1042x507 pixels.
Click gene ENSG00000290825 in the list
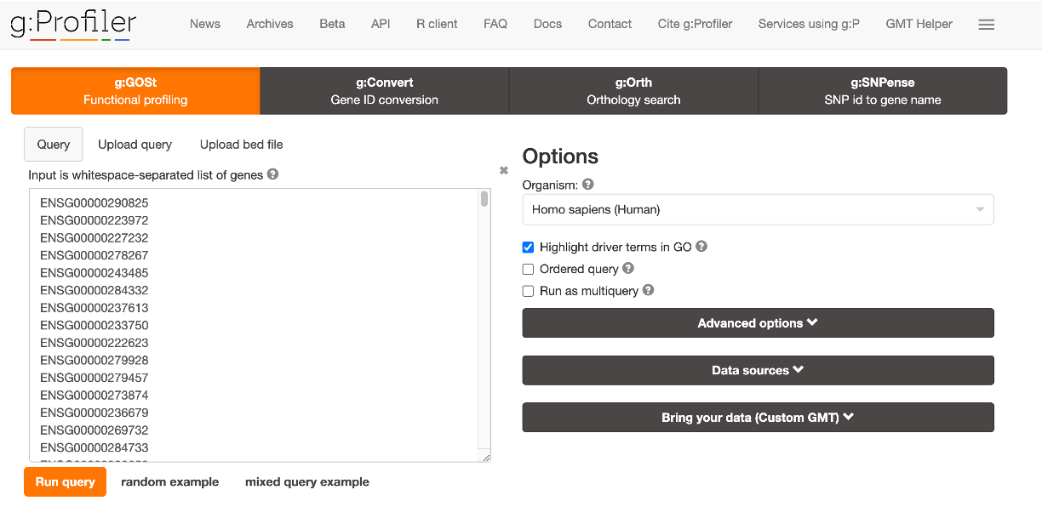click(x=94, y=203)
